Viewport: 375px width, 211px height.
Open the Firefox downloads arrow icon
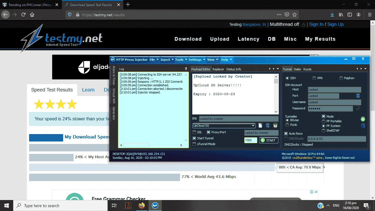[x=332, y=15]
